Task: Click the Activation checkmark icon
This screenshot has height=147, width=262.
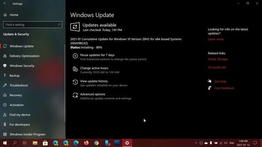Action: point(5,105)
